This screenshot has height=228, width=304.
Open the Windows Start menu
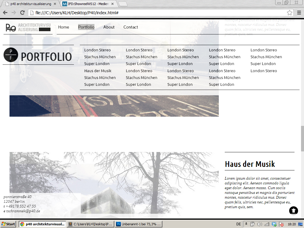point(8,224)
